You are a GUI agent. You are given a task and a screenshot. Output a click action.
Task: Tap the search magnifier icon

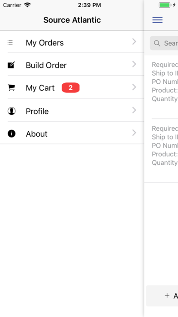[x=157, y=43]
